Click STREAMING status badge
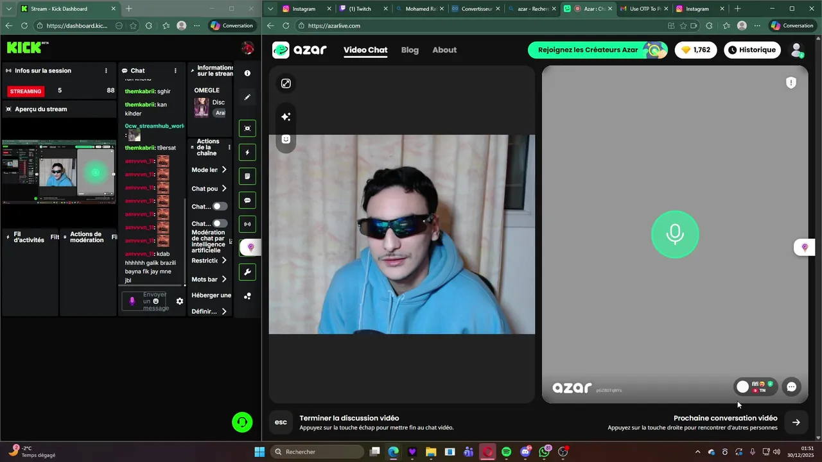 pyautogui.click(x=26, y=91)
